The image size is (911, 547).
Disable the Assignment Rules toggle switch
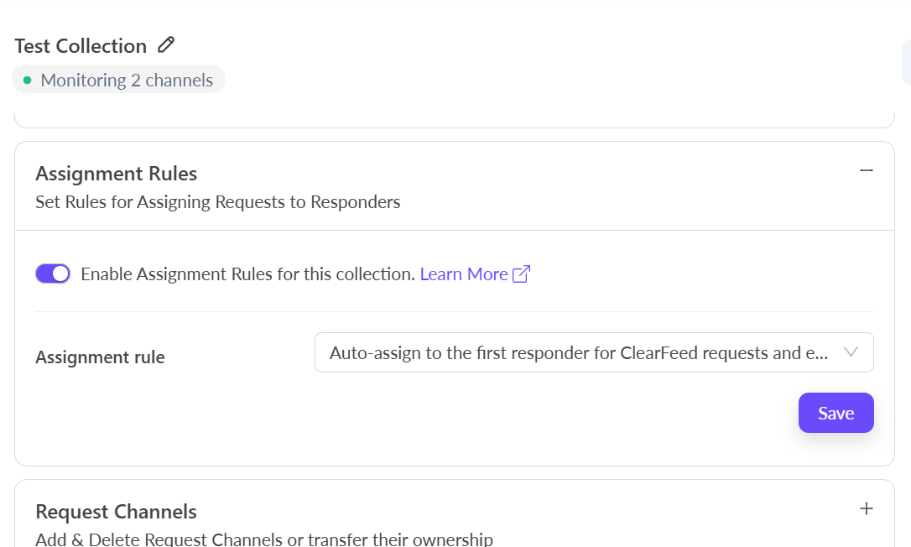click(53, 273)
